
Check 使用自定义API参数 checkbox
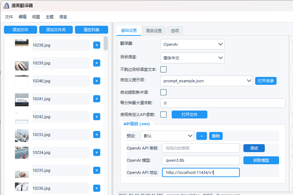[163, 114]
